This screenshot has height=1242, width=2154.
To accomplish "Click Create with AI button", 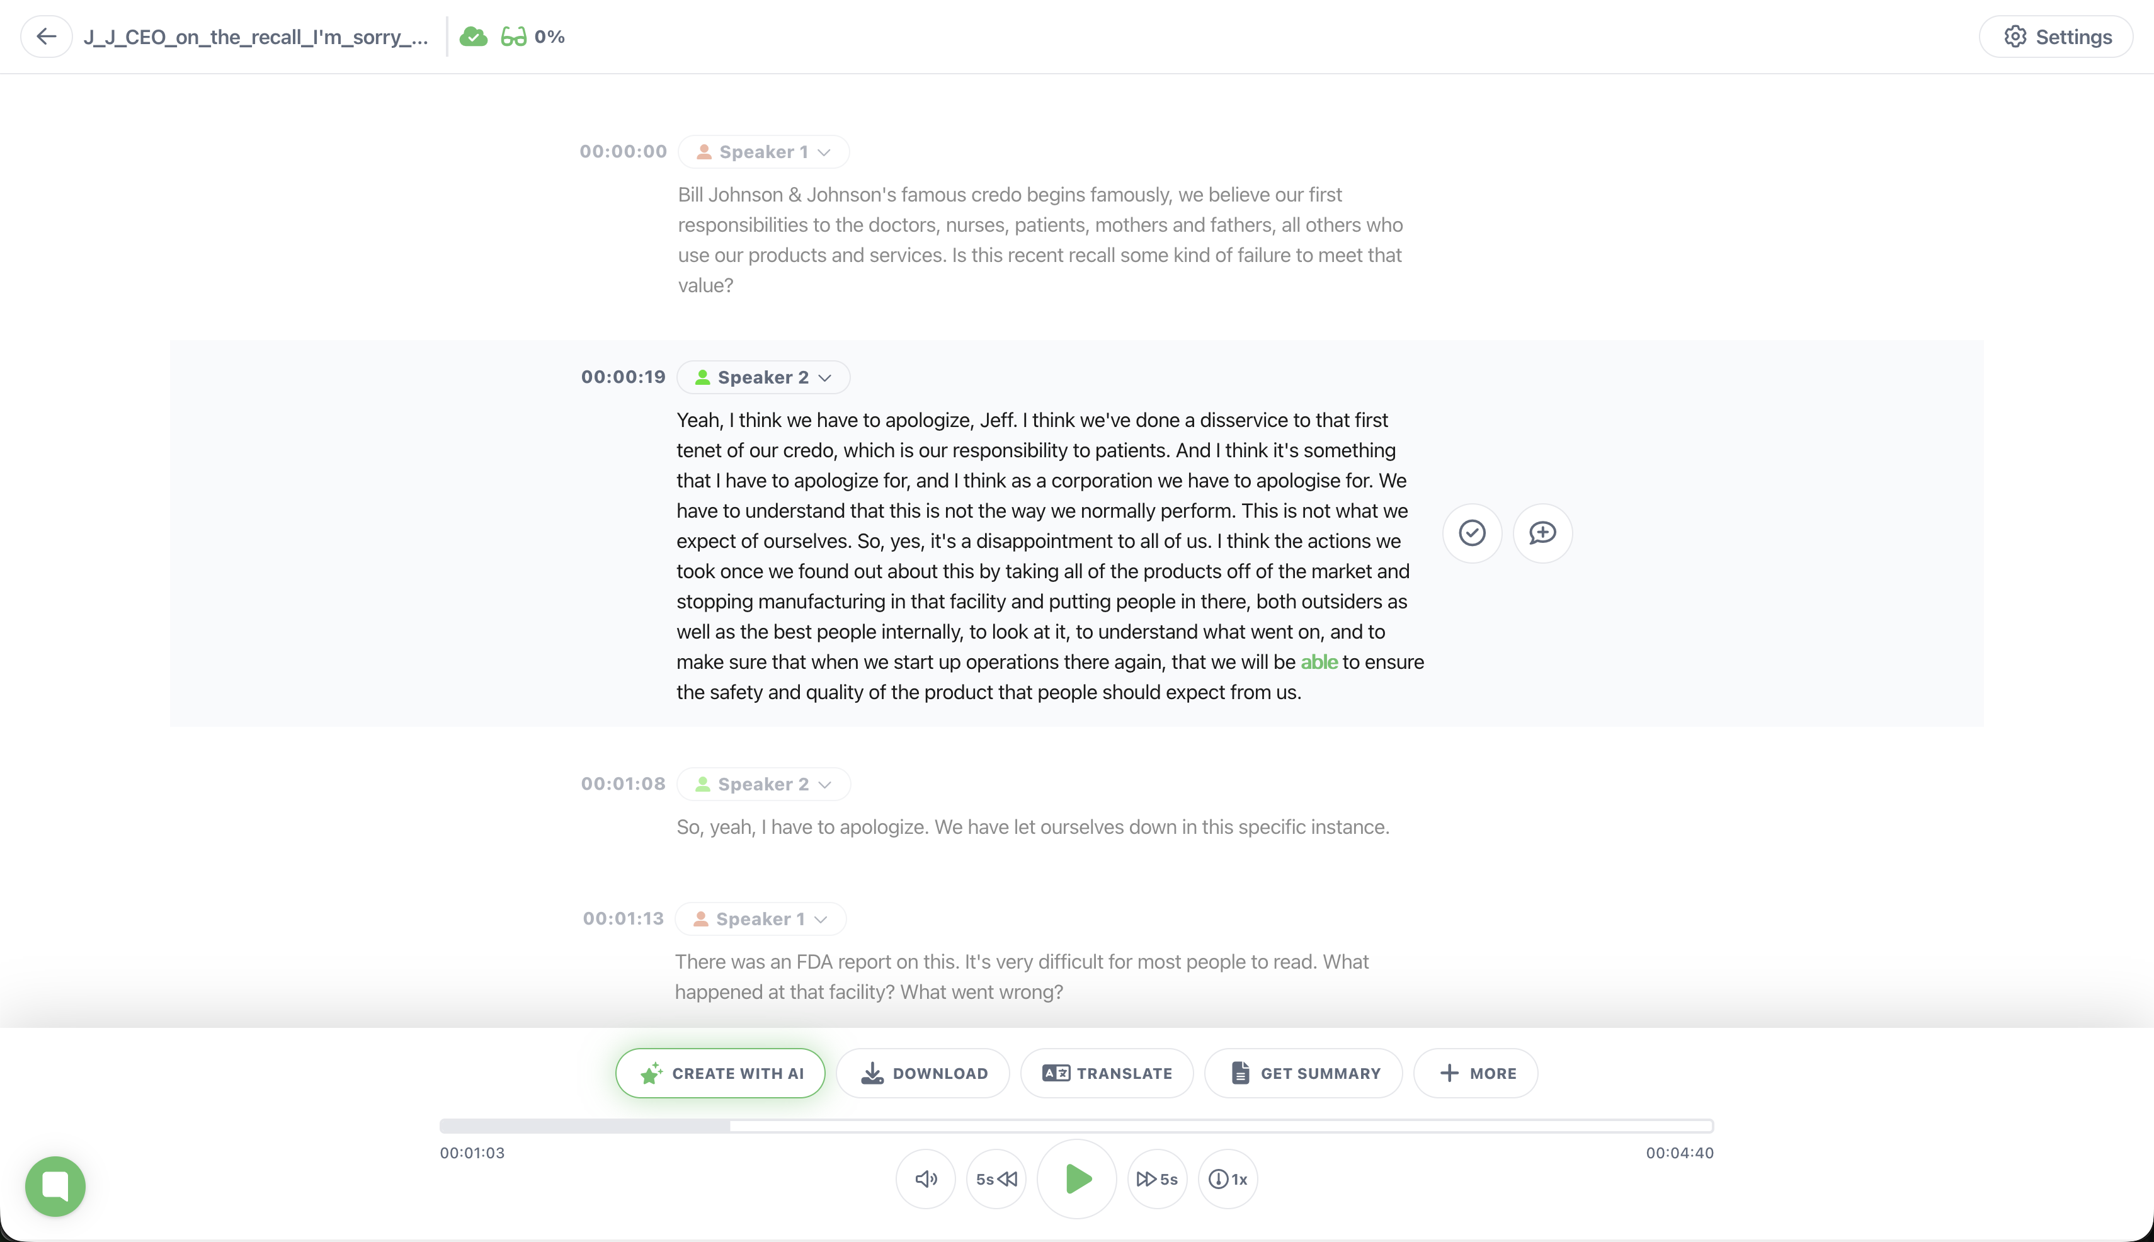I will (720, 1073).
